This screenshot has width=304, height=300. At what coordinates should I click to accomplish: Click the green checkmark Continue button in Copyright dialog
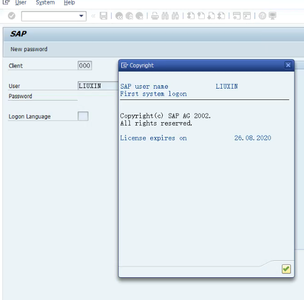pos(286,269)
